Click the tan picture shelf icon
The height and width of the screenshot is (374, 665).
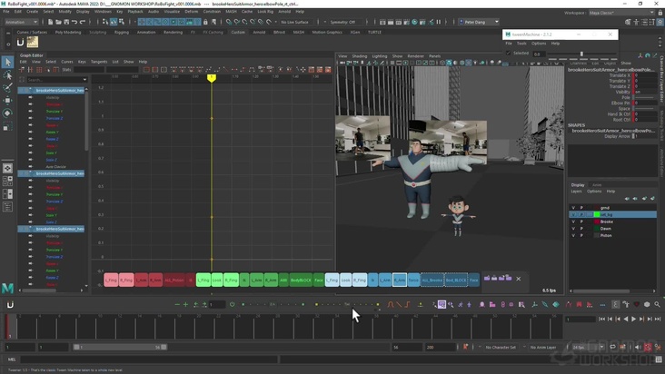(33, 42)
